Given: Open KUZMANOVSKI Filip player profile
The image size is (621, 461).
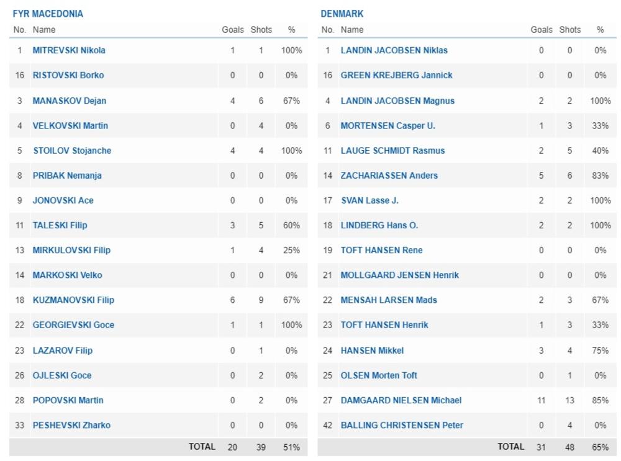Looking at the screenshot, I should (73, 300).
